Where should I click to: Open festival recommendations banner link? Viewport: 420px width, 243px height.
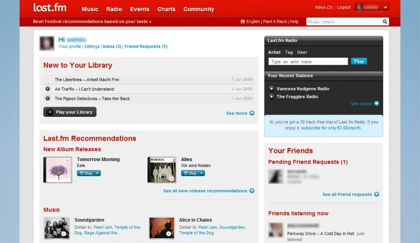coord(92,22)
